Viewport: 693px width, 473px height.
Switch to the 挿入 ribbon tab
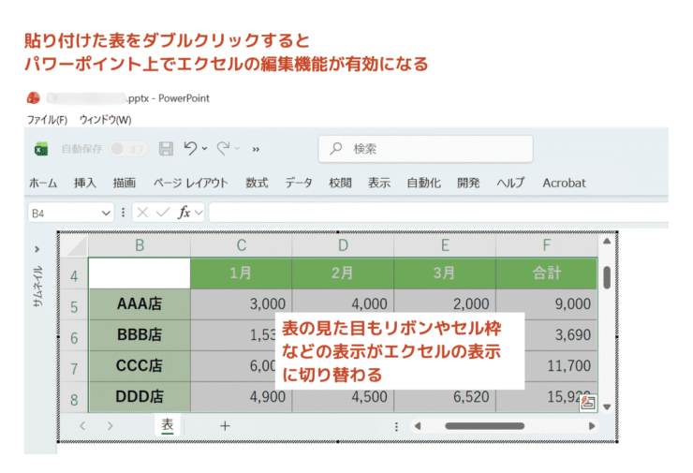pyautogui.click(x=85, y=183)
